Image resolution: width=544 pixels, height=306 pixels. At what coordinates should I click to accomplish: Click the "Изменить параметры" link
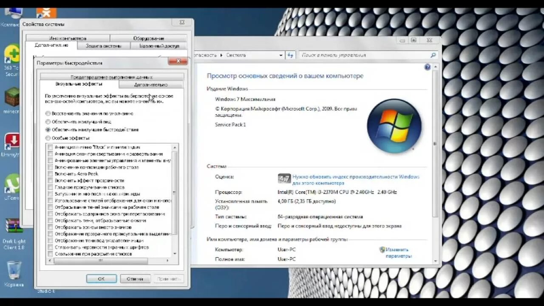(399, 253)
